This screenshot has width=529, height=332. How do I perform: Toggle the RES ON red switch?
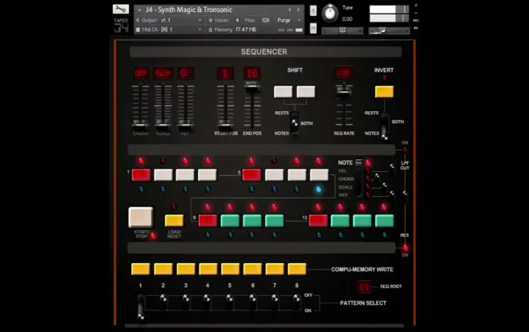(x=405, y=248)
